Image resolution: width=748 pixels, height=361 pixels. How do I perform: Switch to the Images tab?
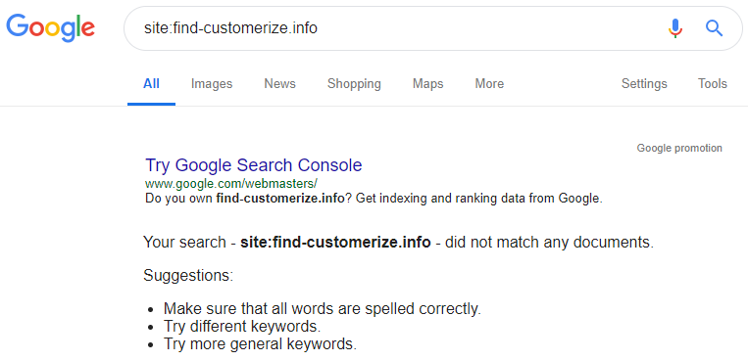coord(212,84)
